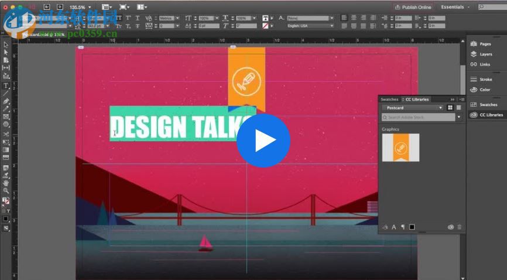507x280 pixels.
Task: Select the Note tool
Action: point(6,168)
